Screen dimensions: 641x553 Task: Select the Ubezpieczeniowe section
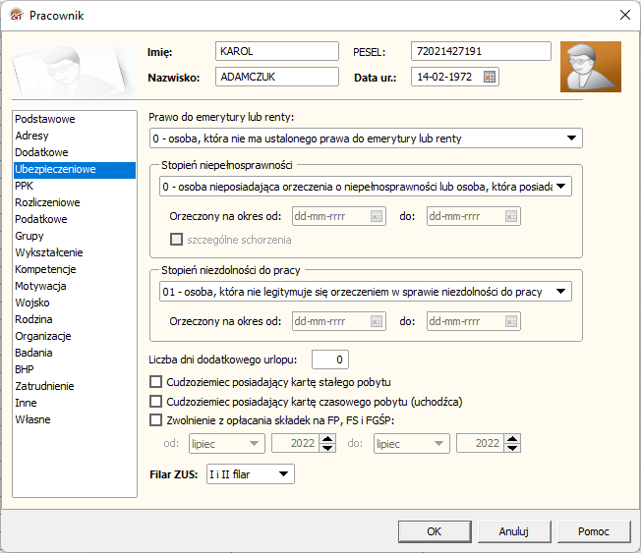[75, 169]
